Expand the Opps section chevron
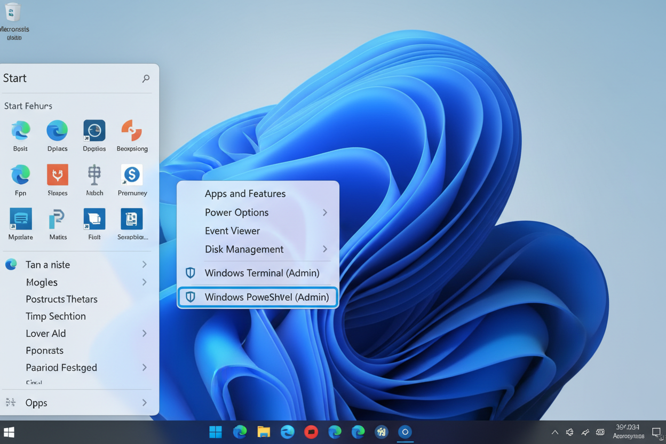Image resolution: width=666 pixels, height=444 pixels. click(x=145, y=403)
